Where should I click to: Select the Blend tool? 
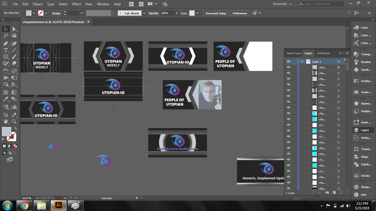14,99
